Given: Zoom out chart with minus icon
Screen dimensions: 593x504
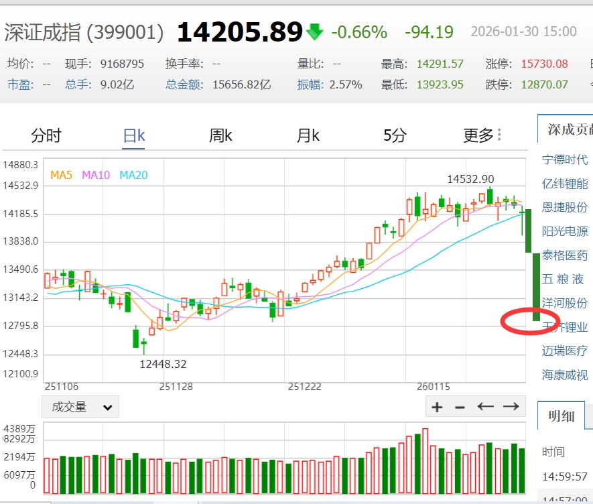Looking at the screenshot, I should [460, 407].
